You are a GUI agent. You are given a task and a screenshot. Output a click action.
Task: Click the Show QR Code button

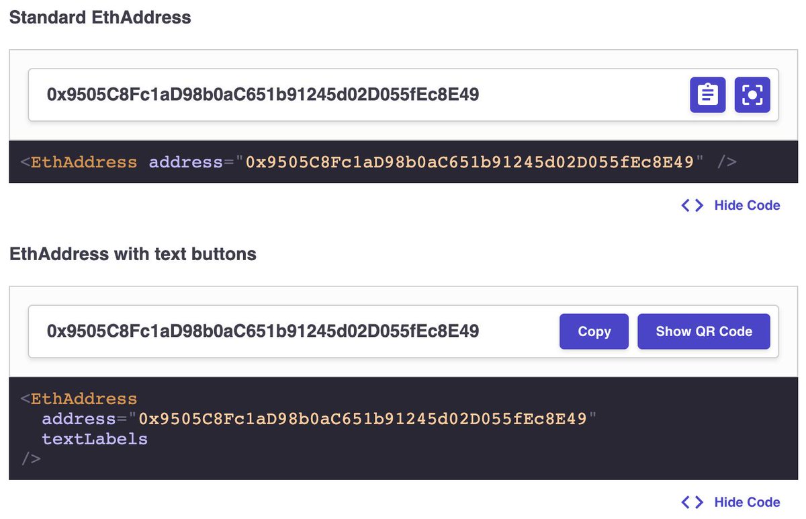pyautogui.click(x=704, y=331)
